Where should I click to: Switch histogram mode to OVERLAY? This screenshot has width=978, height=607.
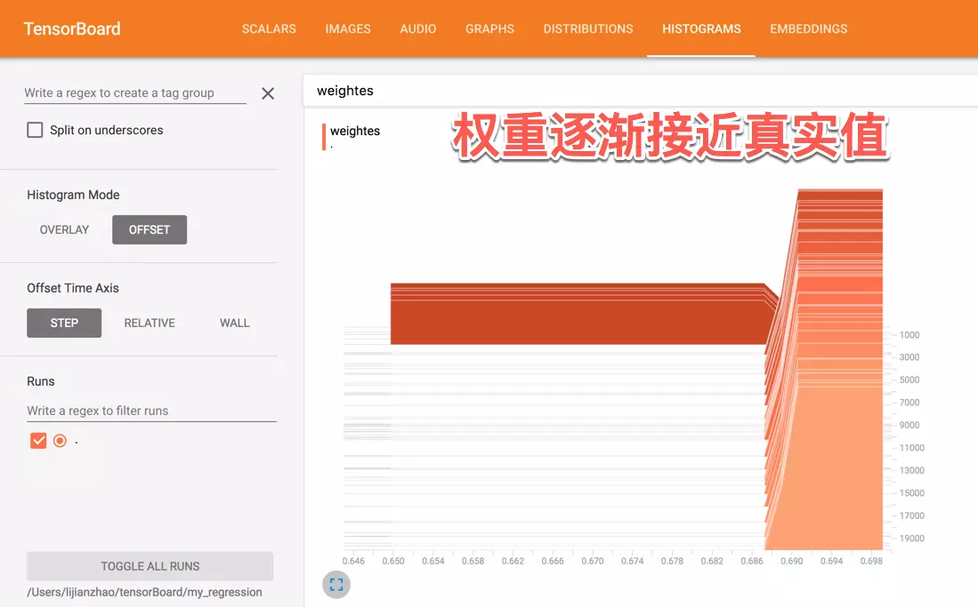pyautogui.click(x=64, y=229)
